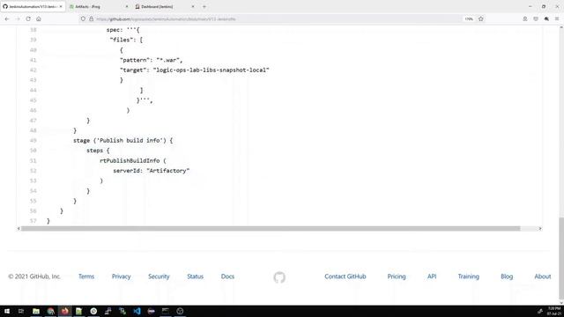Open the taskbar clock and date
564x317 pixels.
coord(554,311)
